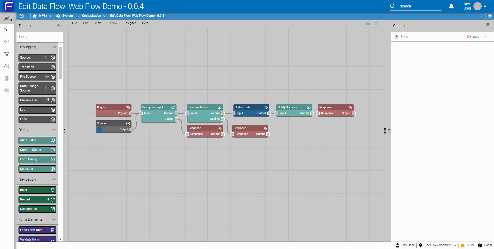Click the gear icon beside System
Screen dimensions: 494x249
58,16
